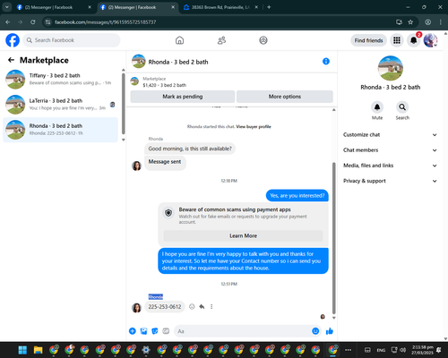
Task: Open Chrome three-dot menu
Action: (x=441, y=22)
